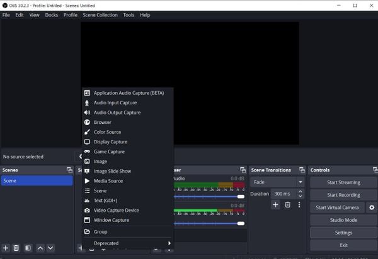
Task: Pop out the Controls dock
Action: coord(371,170)
